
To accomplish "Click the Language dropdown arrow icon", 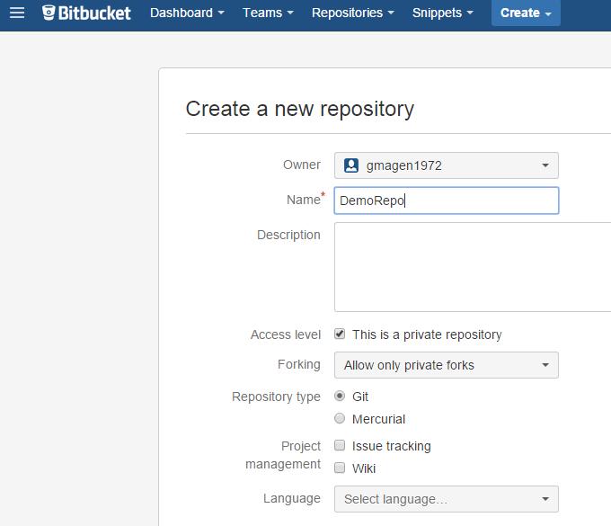I will point(545,499).
